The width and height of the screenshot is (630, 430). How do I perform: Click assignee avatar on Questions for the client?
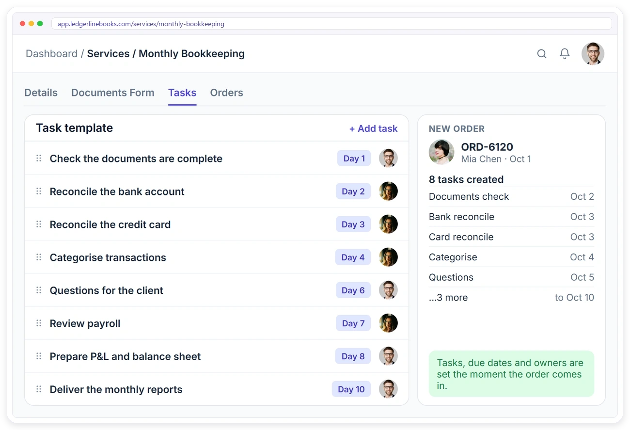388,290
